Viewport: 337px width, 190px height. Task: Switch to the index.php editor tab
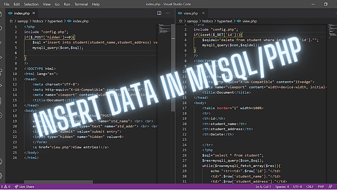pyautogui.click(x=22, y=13)
